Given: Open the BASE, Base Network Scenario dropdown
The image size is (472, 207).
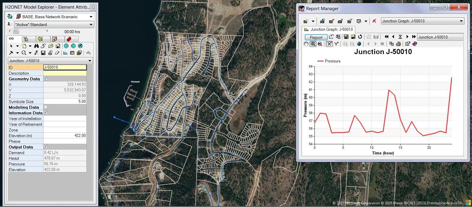Looking at the screenshot, I should point(54,17).
